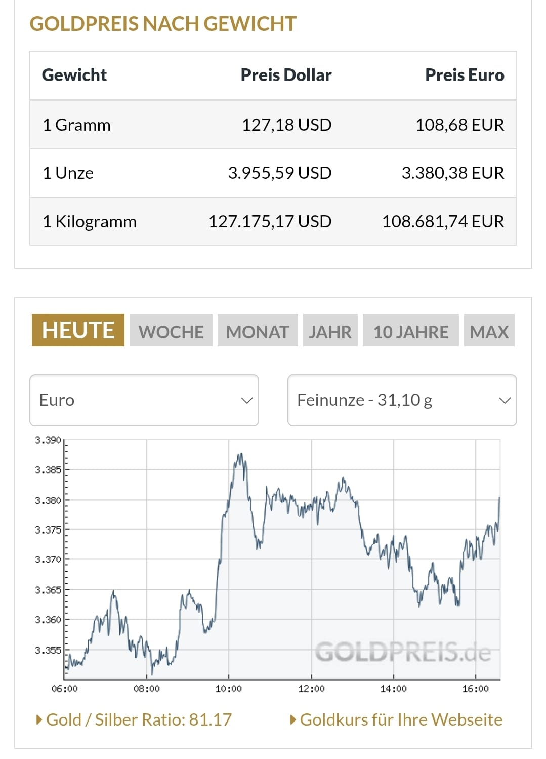The height and width of the screenshot is (759, 546).
Task: Show the JAHR chart view
Action: [x=330, y=332]
